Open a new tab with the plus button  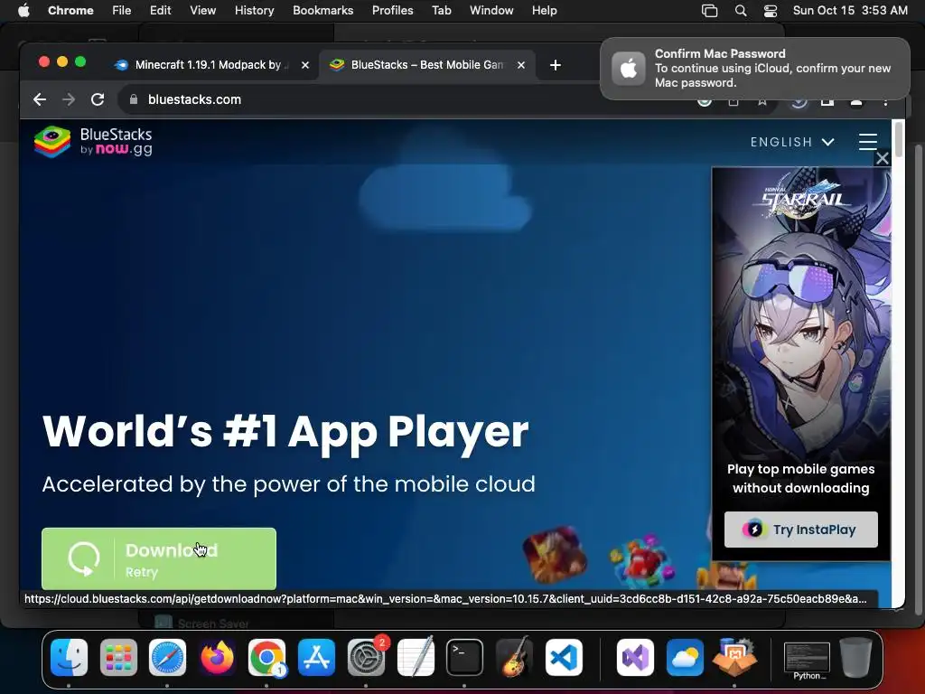click(556, 65)
